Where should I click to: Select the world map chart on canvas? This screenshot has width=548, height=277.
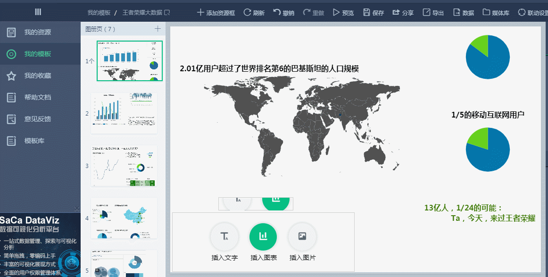coord(302,126)
